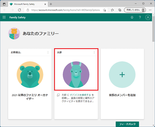This screenshot has width=155, height=127.
Task: Open the Collections panel
Action: pos(120,10)
